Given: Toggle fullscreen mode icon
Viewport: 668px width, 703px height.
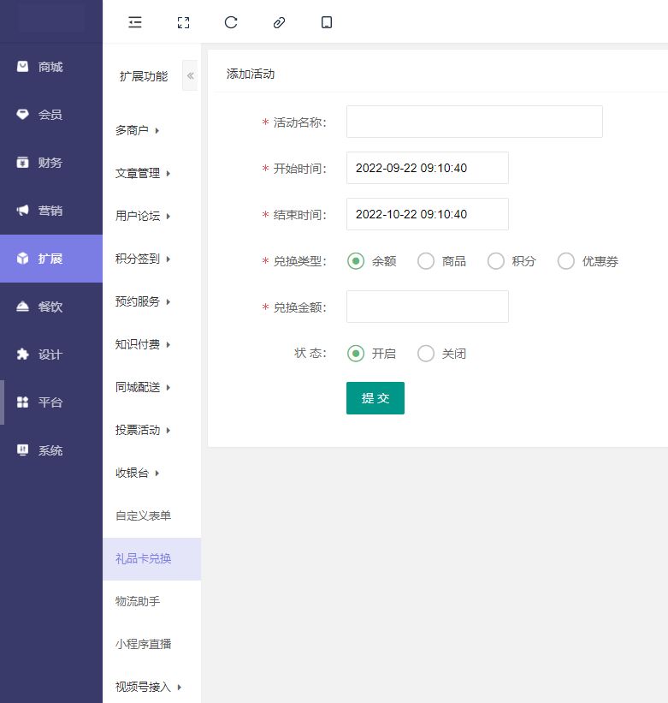Looking at the screenshot, I should point(183,23).
